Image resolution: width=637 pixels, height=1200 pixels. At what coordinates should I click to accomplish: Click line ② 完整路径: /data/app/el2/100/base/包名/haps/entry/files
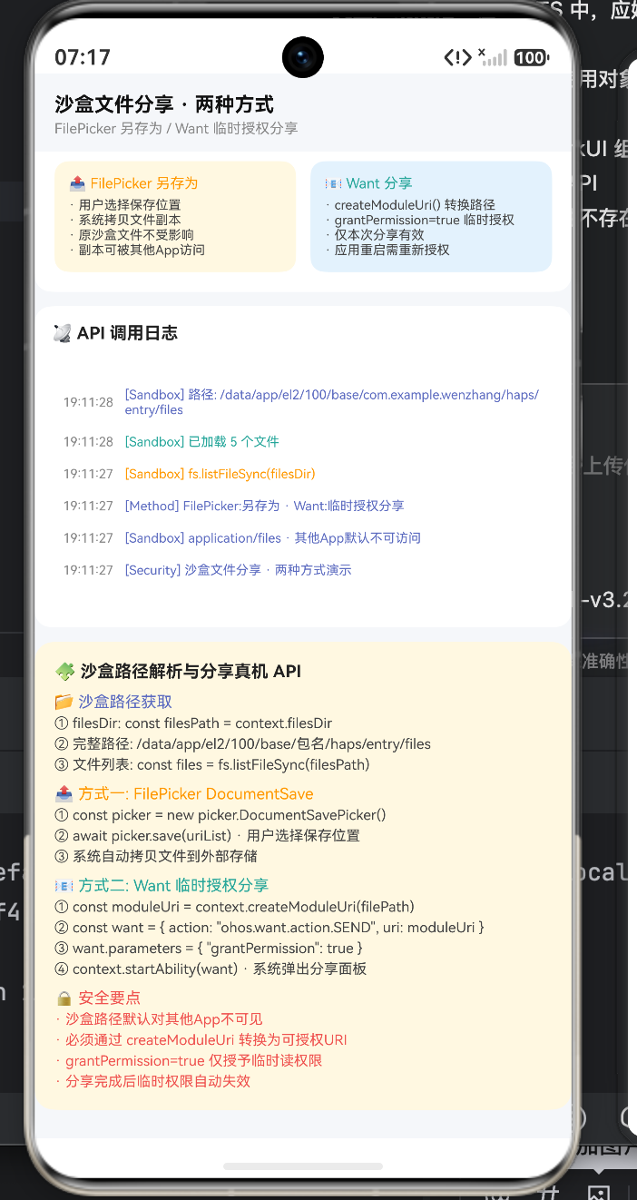click(243, 744)
